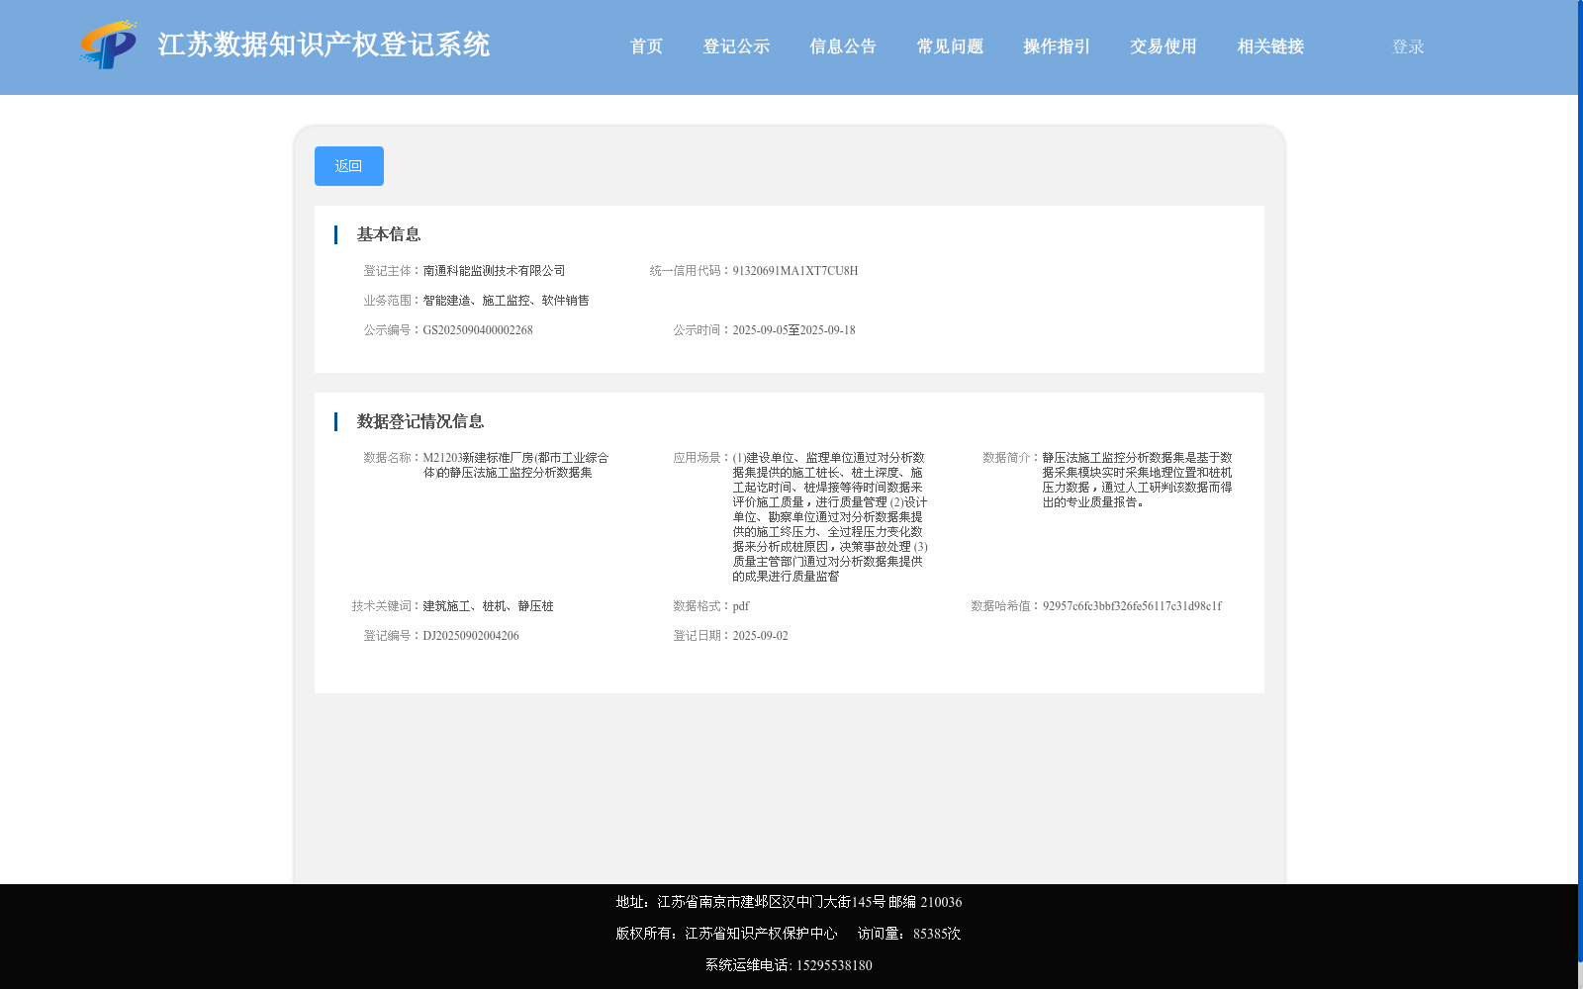Click registration date 2025-09-02
The height and width of the screenshot is (989, 1583).
[x=760, y=636]
